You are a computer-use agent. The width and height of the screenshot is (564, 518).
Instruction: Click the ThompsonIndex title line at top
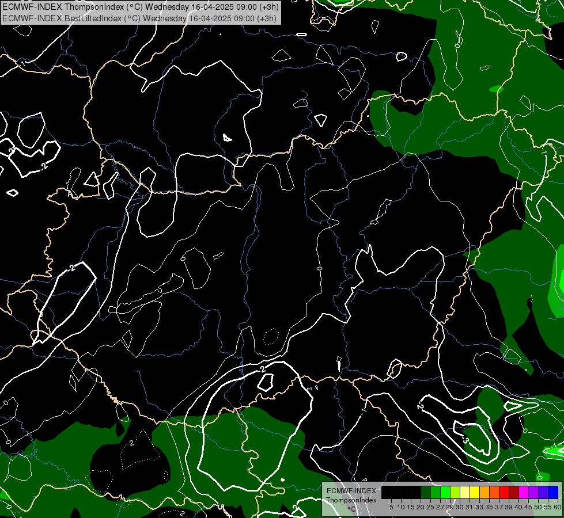141,7
